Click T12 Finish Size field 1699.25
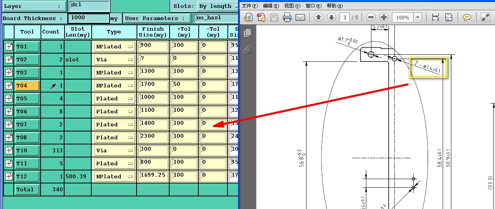Screen dimensions: 495x209 [x=153, y=176]
